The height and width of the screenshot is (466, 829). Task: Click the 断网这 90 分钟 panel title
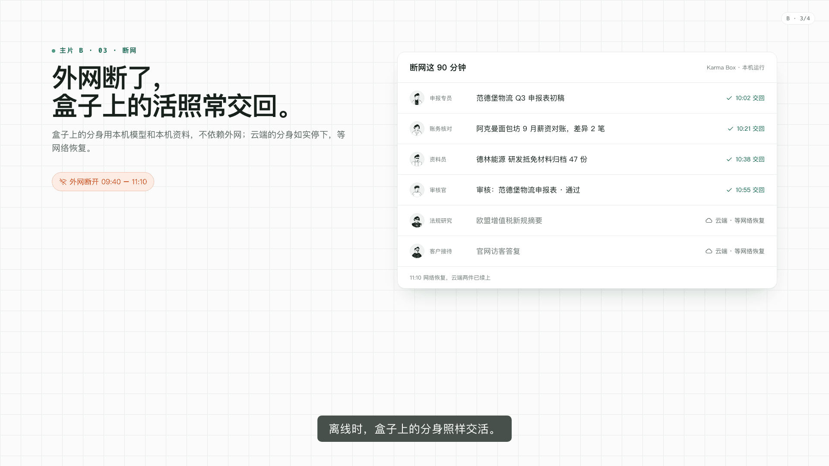[437, 67]
